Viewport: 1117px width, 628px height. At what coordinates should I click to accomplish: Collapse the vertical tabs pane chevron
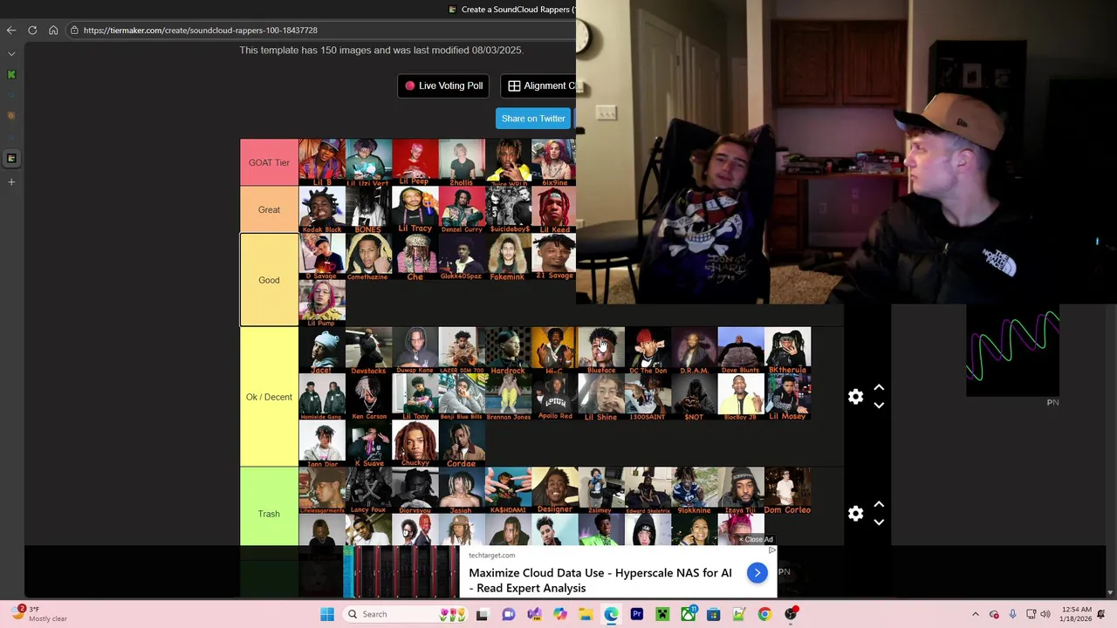(x=11, y=53)
